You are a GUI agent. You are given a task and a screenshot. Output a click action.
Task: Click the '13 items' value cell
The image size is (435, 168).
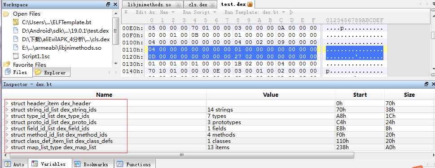(271, 147)
